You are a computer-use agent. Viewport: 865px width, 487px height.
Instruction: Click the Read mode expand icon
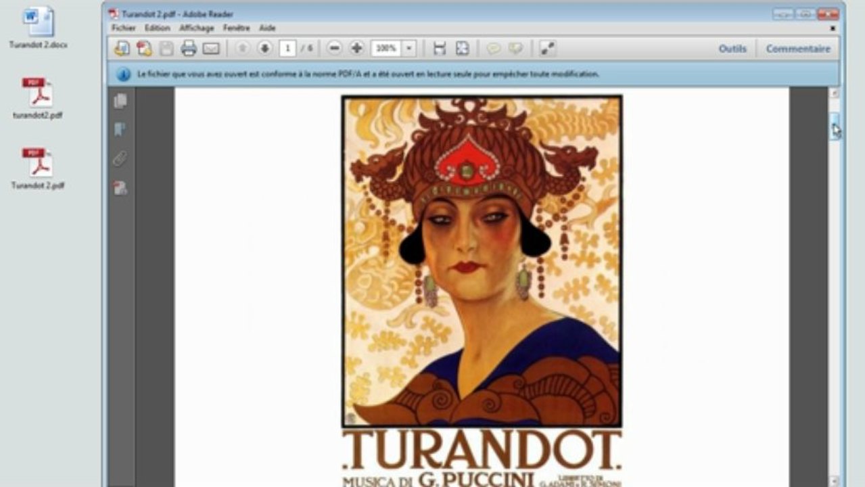tap(547, 48)
